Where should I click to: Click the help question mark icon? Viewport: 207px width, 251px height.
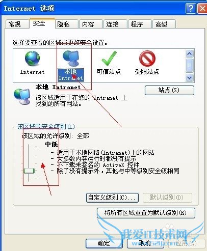tap(191, 9)
